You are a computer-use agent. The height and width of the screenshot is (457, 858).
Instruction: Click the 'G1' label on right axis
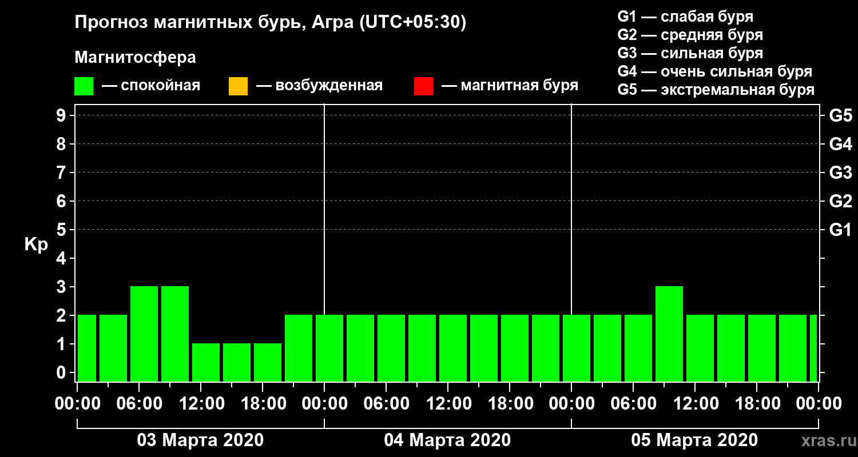pyautogui.click(x=840, y=230)
